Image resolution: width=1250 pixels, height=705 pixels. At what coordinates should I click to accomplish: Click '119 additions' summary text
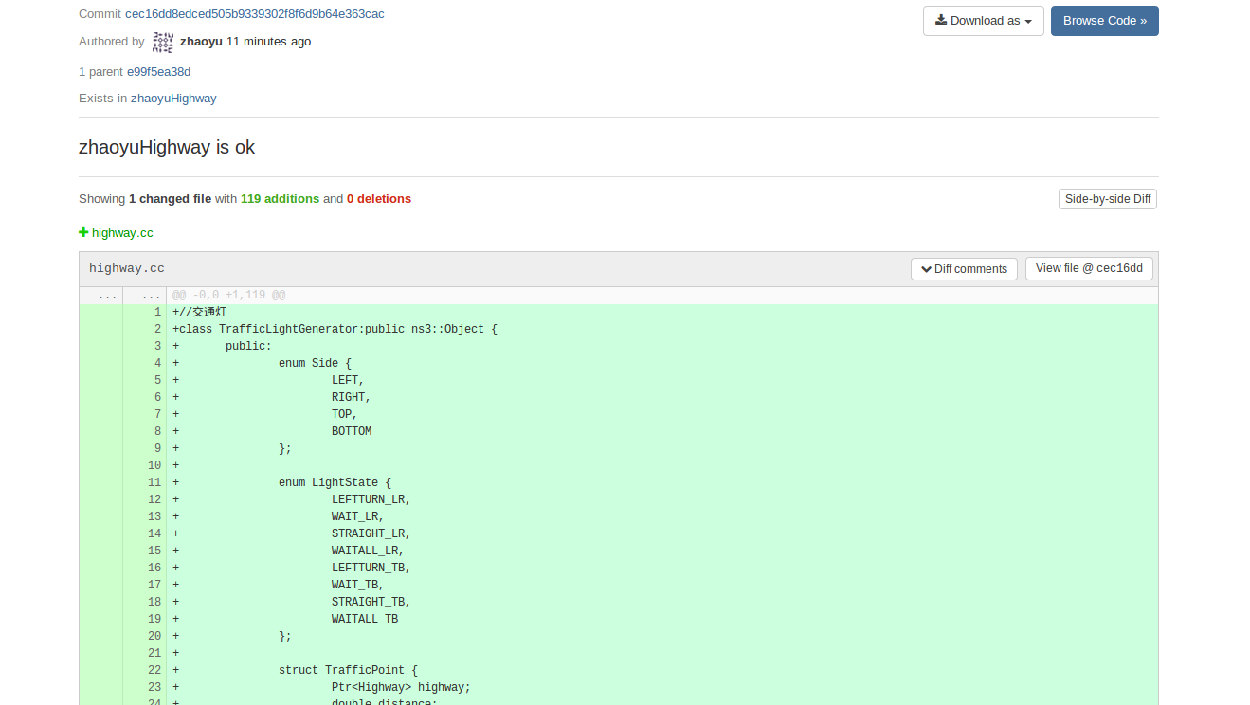pos(280,199)
